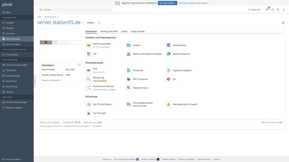Expand Ansicht ändern menu
Screen dimensions: 289x162
click(17, 159)
